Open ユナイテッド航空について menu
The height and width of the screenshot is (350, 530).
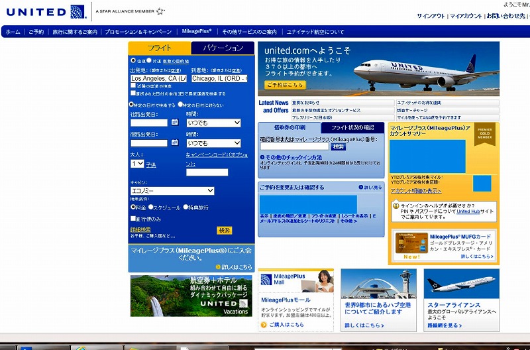[315, 32]
